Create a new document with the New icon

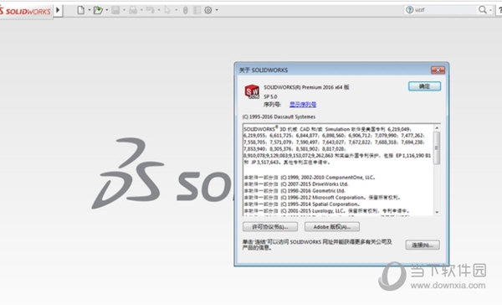pyautogui.click(x=80, y=10)
